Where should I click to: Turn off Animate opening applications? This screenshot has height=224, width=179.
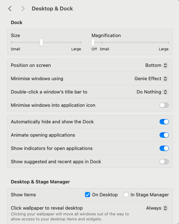pos(164,135)
